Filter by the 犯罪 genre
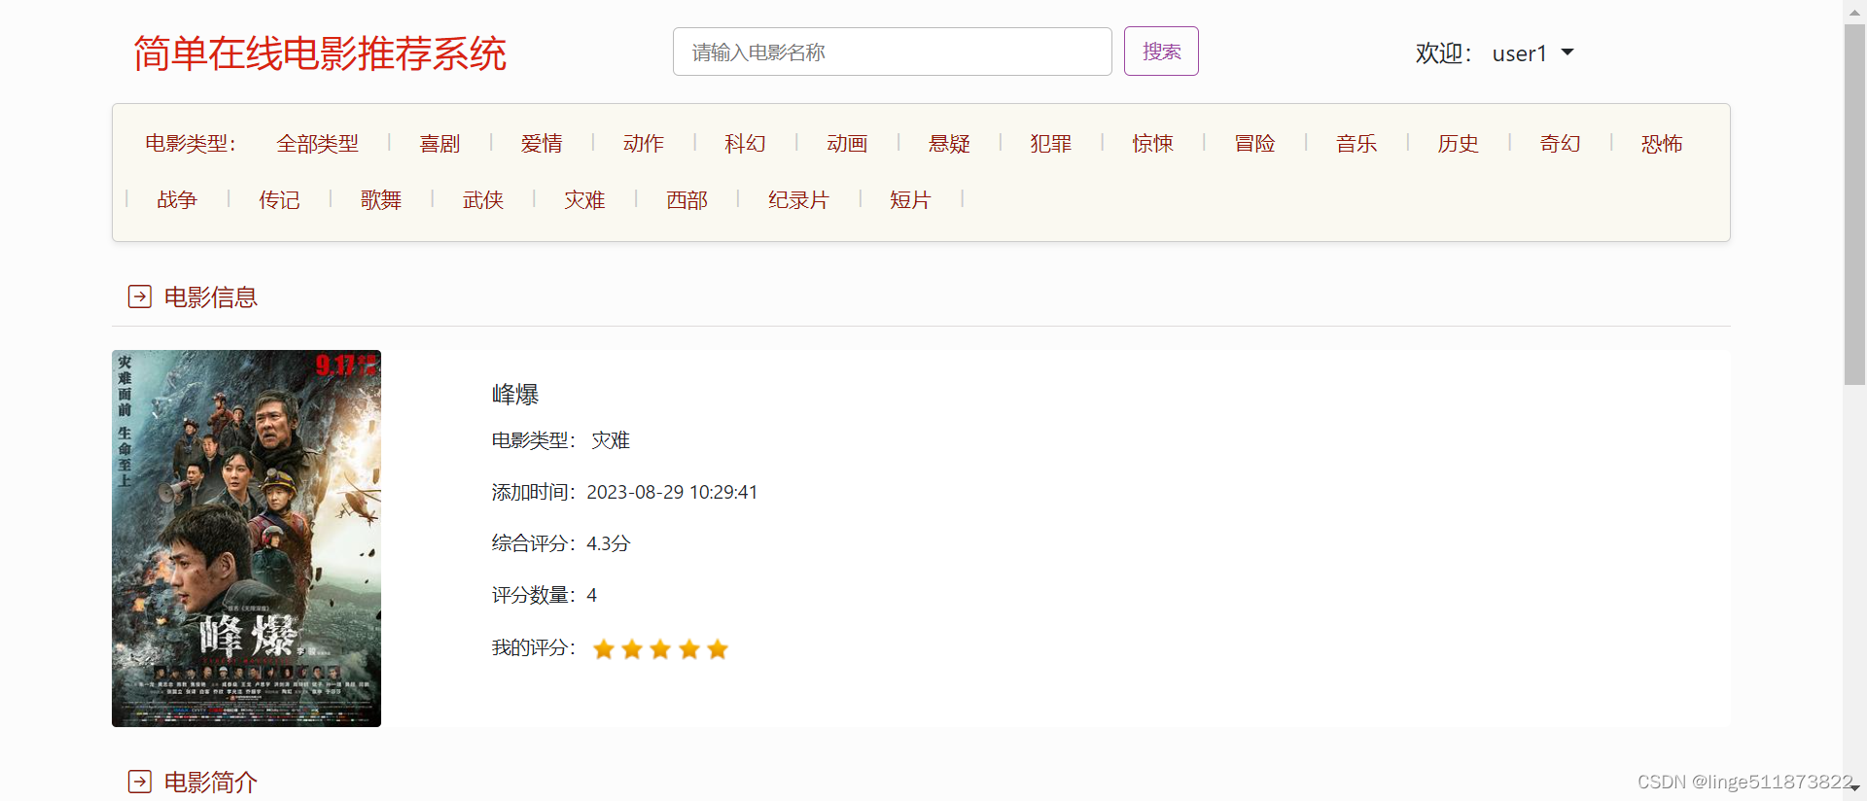 (x=1051, y=144)
